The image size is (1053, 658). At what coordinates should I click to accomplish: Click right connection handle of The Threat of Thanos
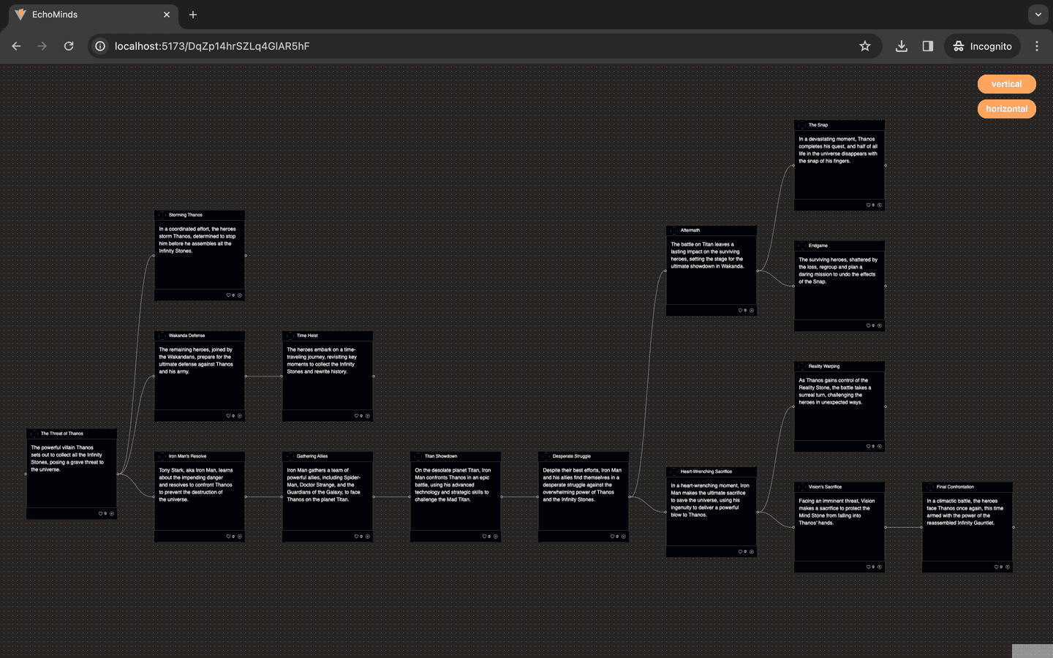[118, 474]
